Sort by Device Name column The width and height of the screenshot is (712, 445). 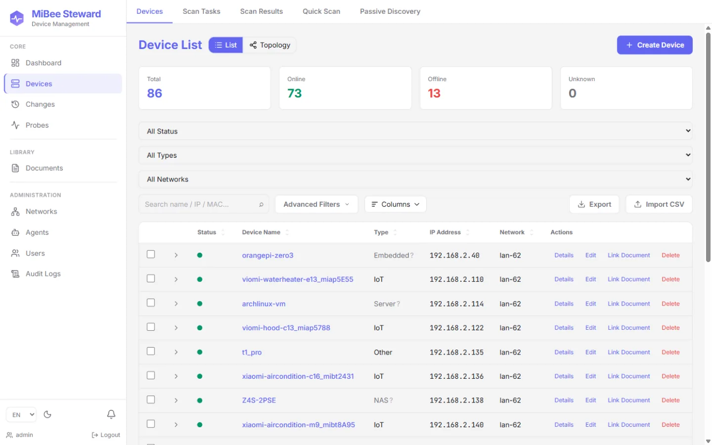(266, 232)
